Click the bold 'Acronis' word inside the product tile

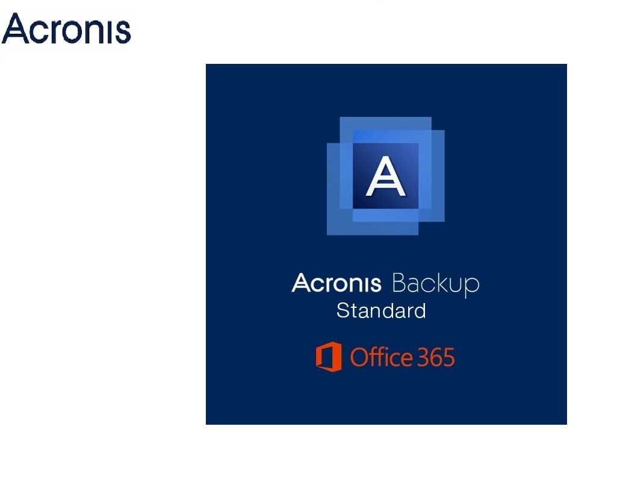pyautogui.click(x=336, y=283)
